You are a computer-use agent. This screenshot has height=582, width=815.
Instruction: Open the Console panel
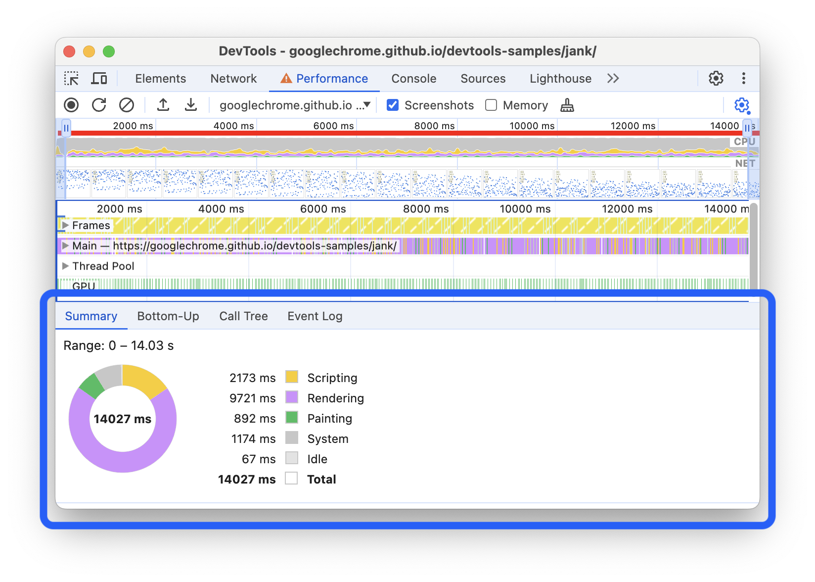click(x=413, y=78)
